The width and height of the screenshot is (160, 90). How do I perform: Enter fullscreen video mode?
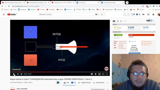[107, 74]
